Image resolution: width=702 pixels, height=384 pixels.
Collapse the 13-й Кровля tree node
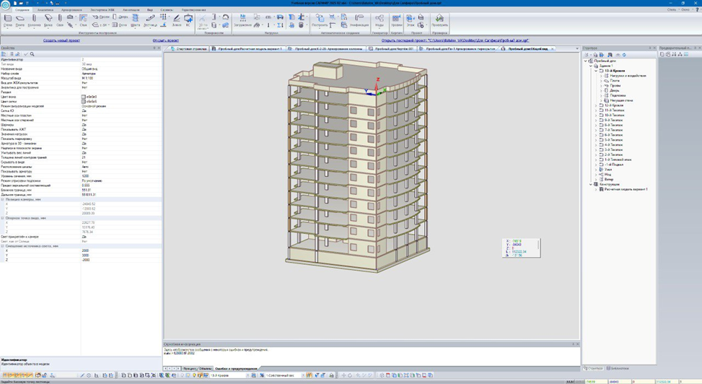[596, 71]
